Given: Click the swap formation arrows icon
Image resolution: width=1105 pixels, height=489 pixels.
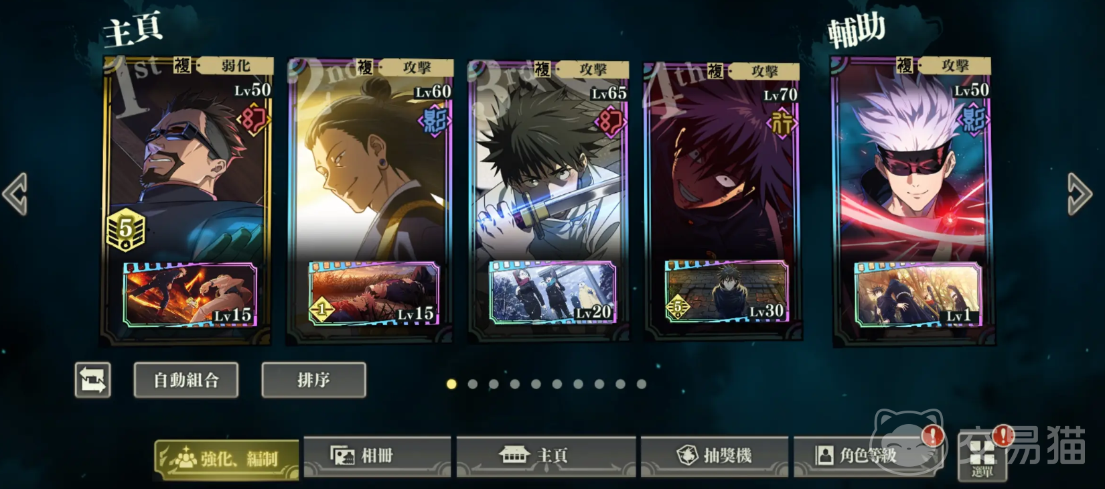Looking at the screenshot, I should click(x=92, y=380).
